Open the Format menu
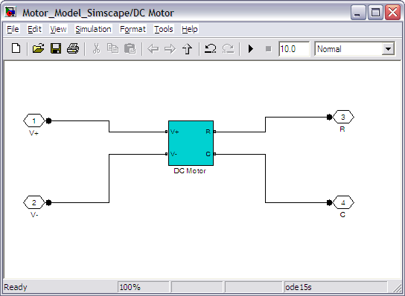This screenshot has width=405, height=296. point(133,29)
